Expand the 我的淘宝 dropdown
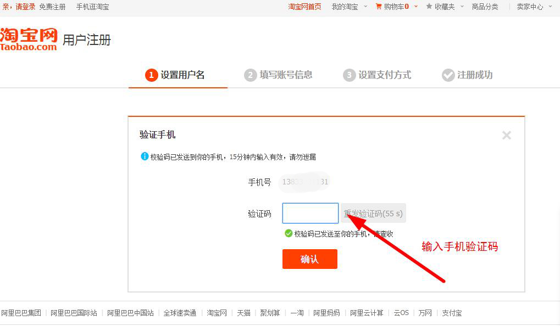This screenshot has height=326, width=560. click(x=345, y=8)
